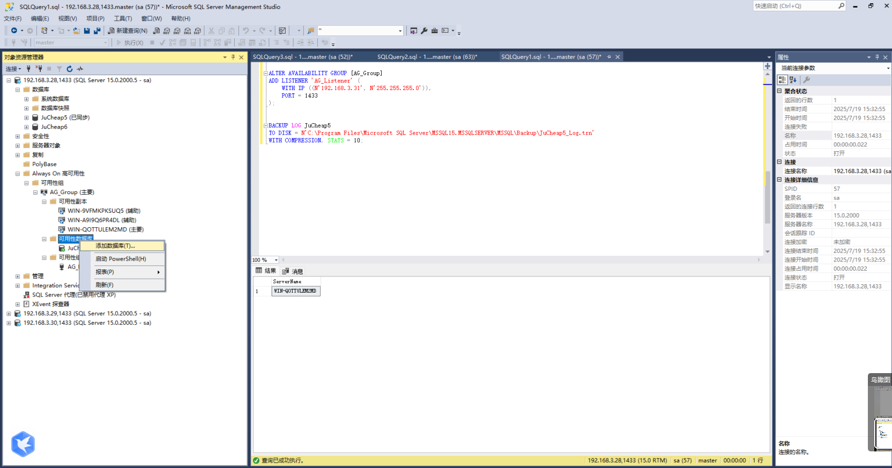Screen dimensions: 892x468
Task: Open the Connect (连接) dropdown in Object Explorer
Action: 13,69
